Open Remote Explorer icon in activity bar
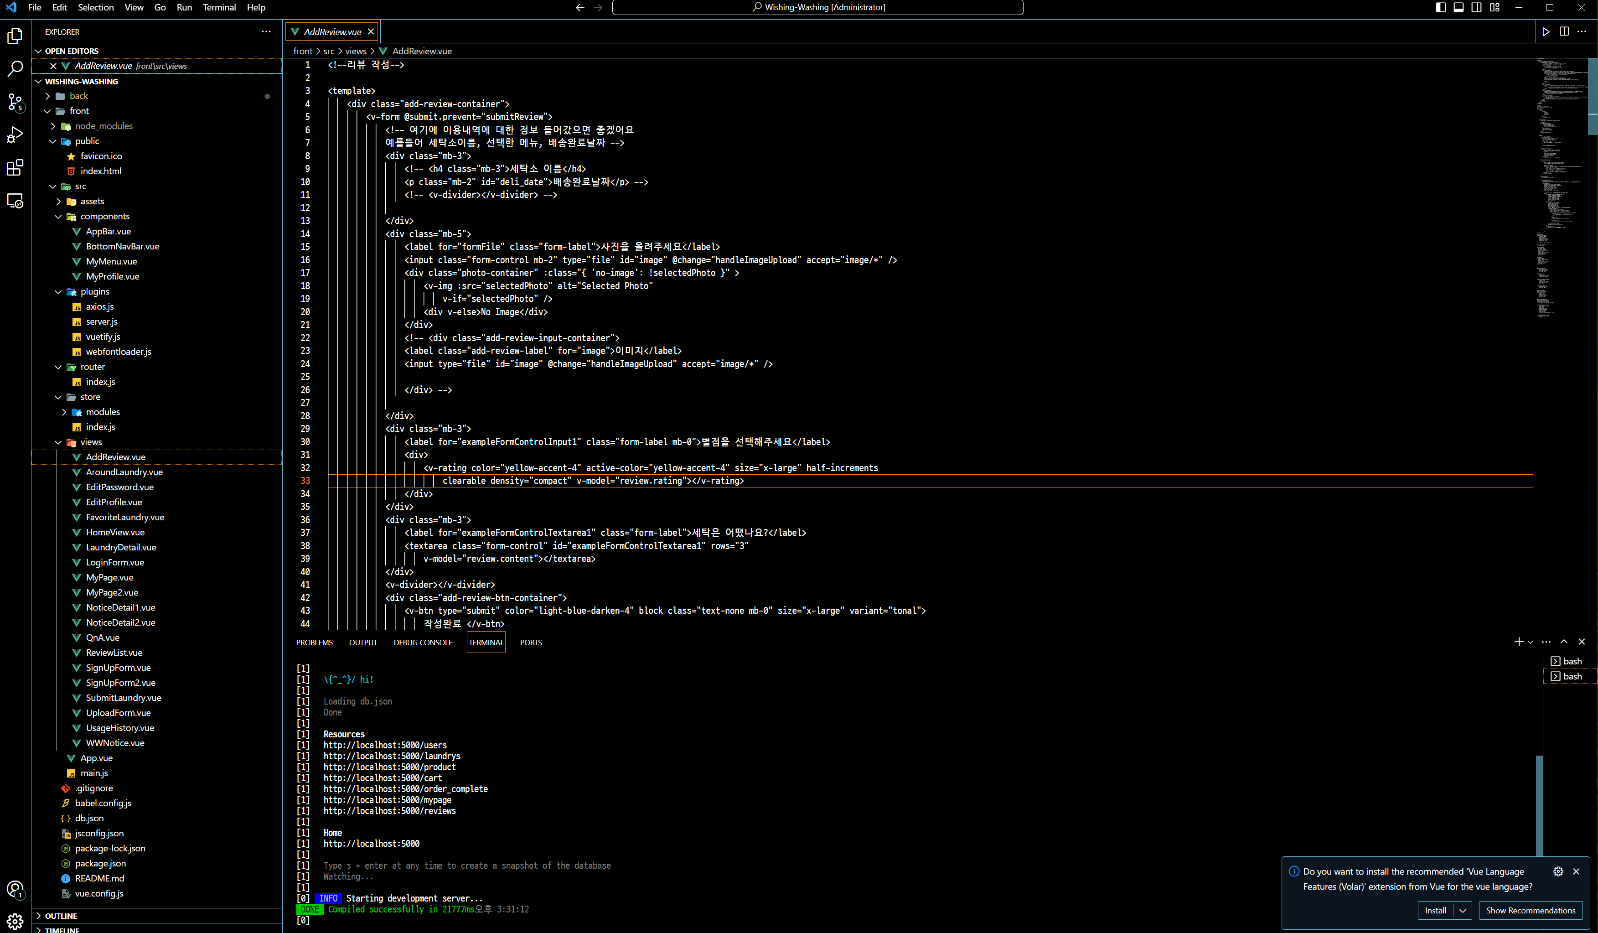 coord(15,201)
